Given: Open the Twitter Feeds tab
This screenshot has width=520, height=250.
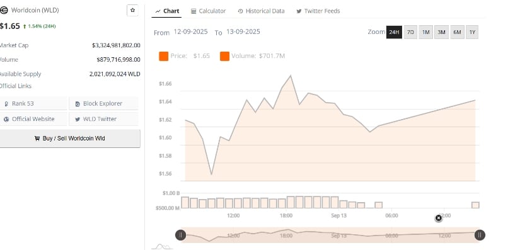Looking at the screenshot, I should tap(318, 11).
